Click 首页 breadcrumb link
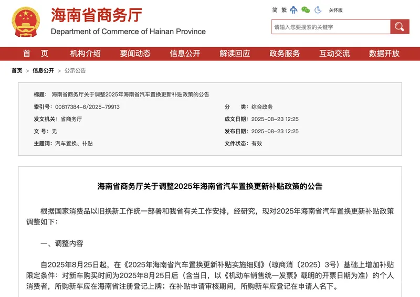This screenshot has height=297, width=420. pyautogui.click(x=17, y=70)
